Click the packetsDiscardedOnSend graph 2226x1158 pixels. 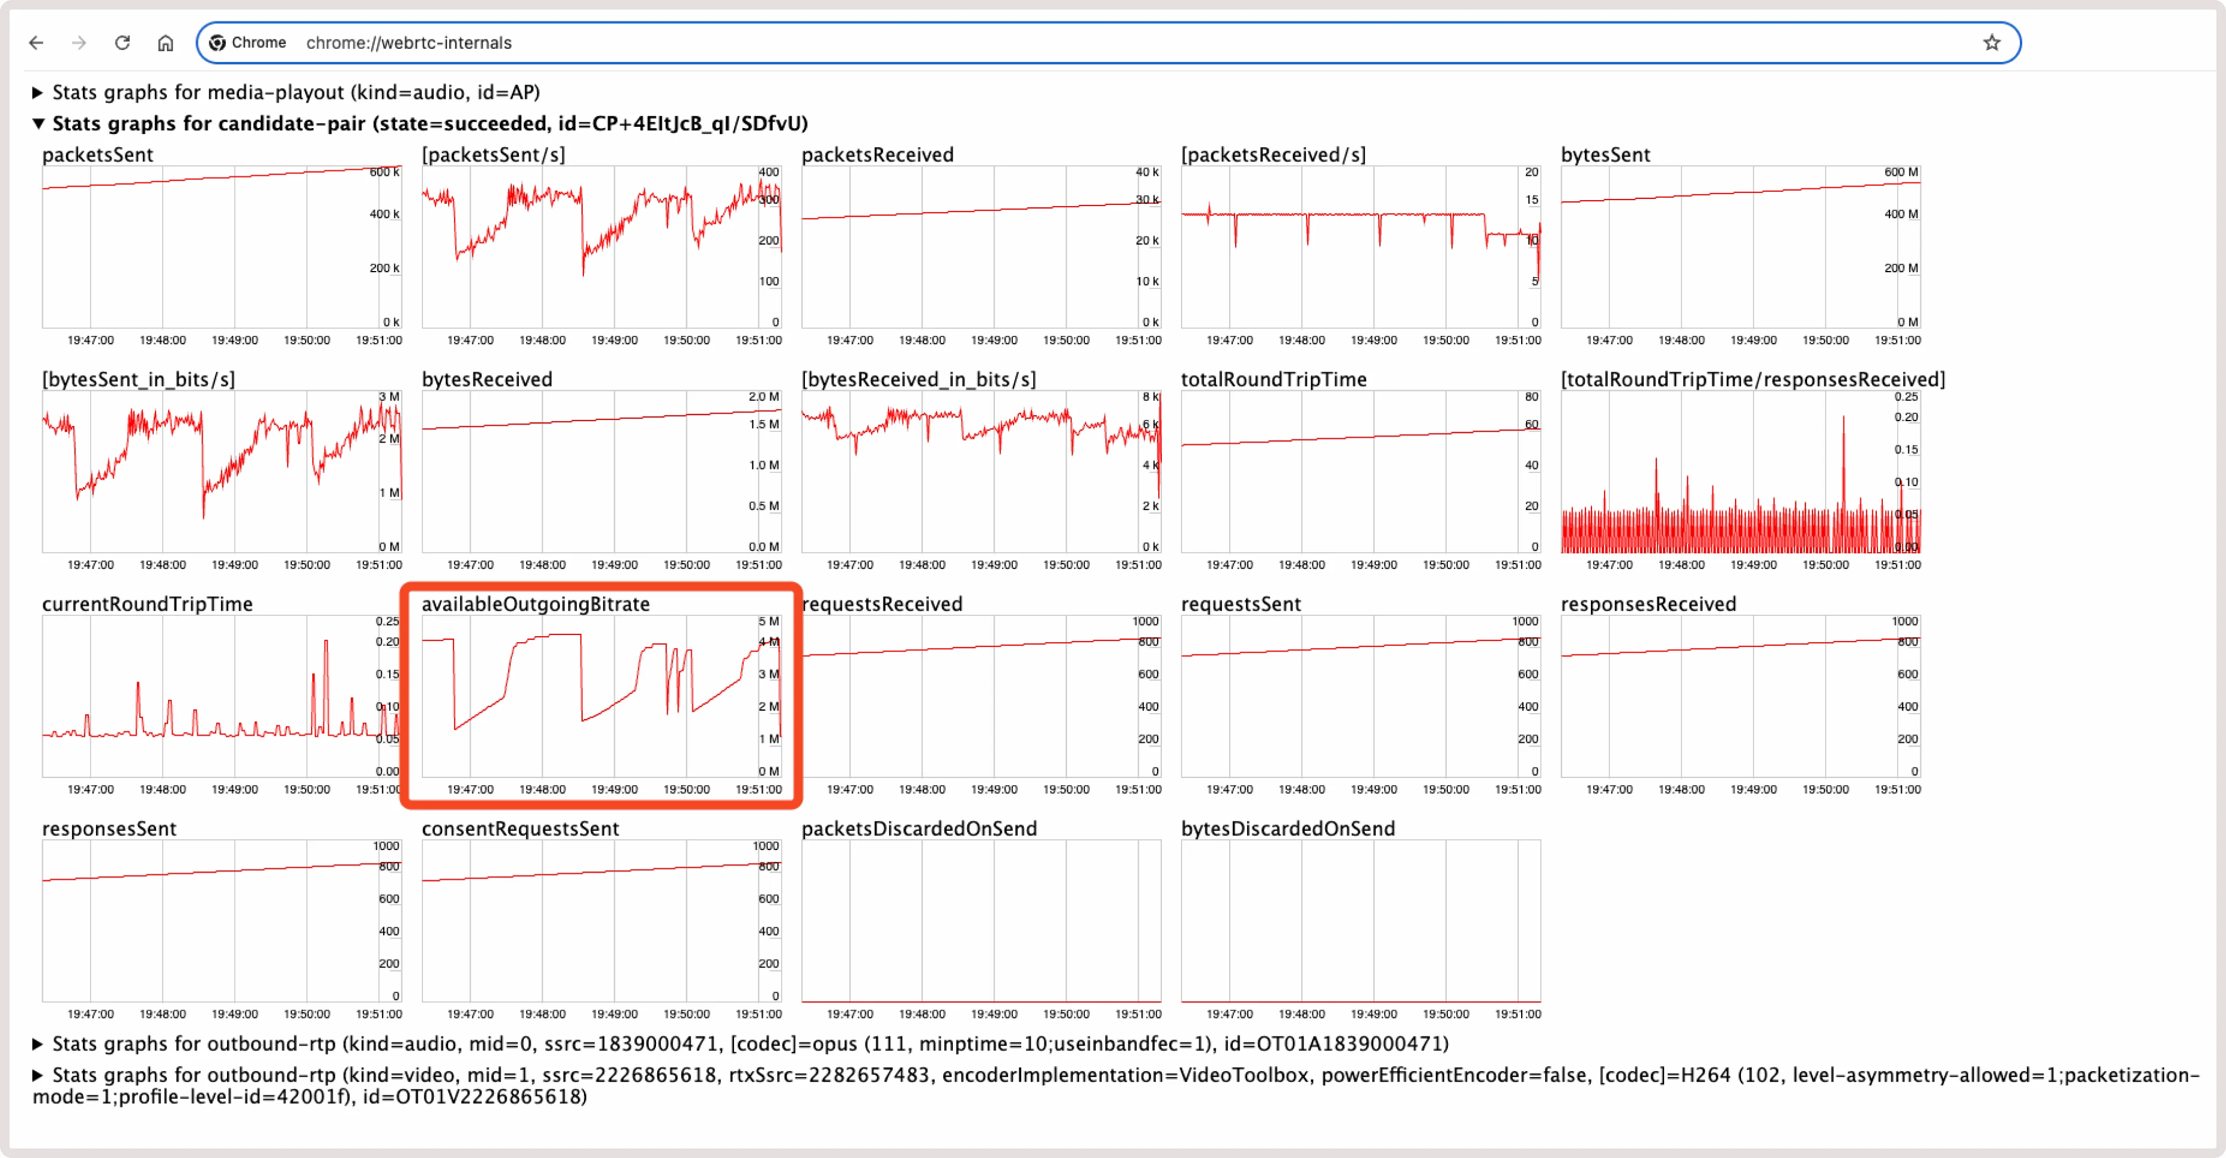point(982,921)
